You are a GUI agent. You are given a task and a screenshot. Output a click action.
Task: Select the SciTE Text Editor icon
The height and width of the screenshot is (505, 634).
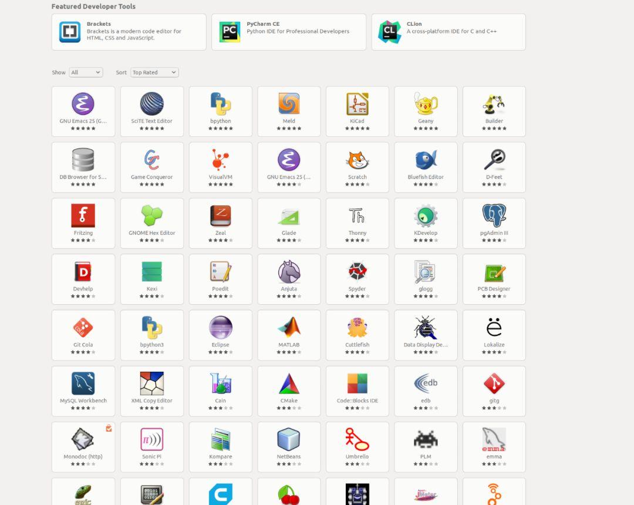click(x=151, y=103)
